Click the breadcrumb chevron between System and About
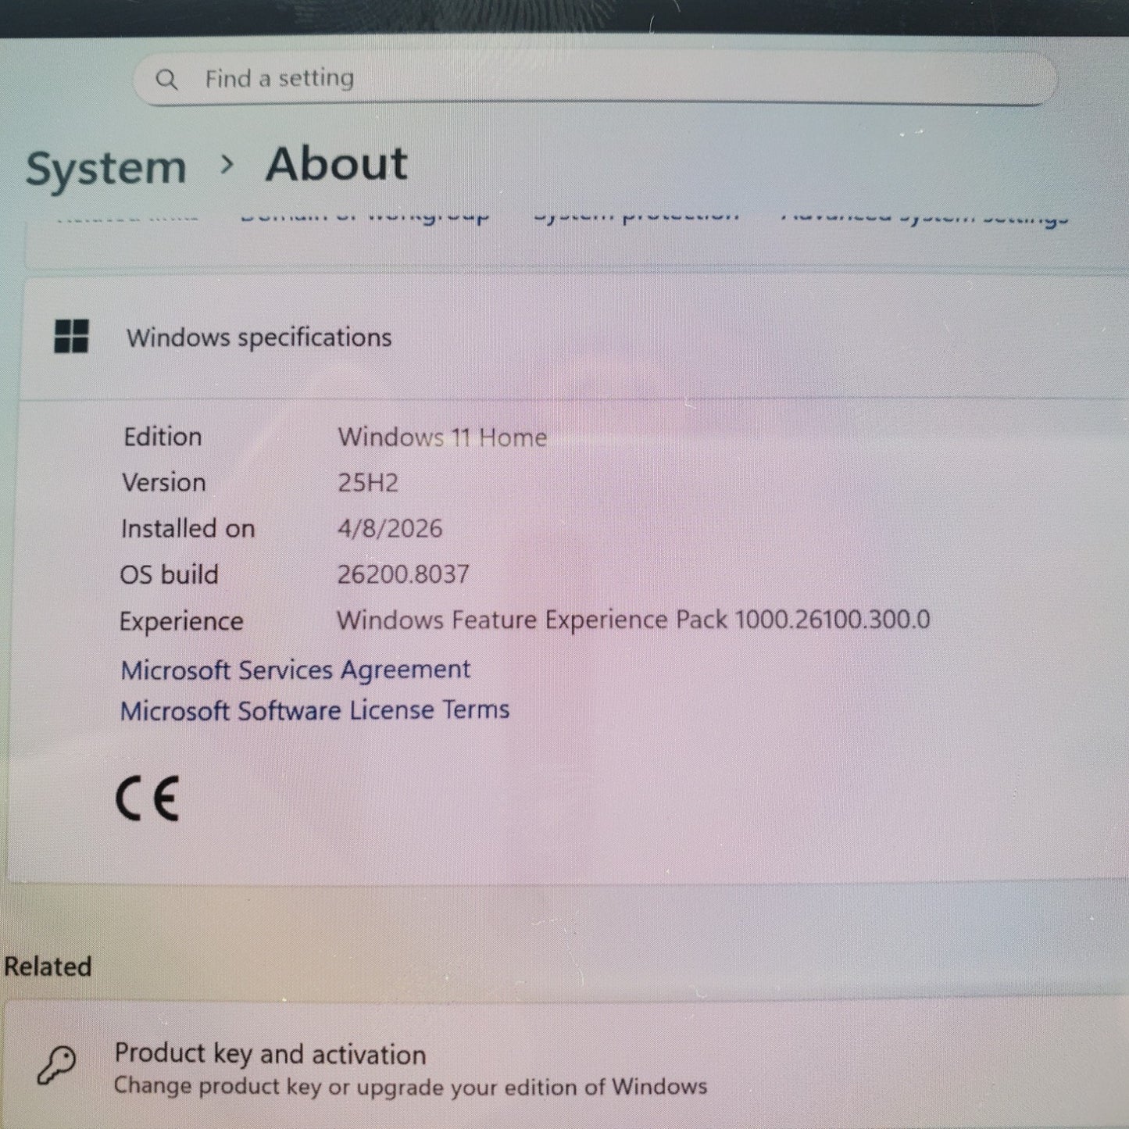 [227, 165]
